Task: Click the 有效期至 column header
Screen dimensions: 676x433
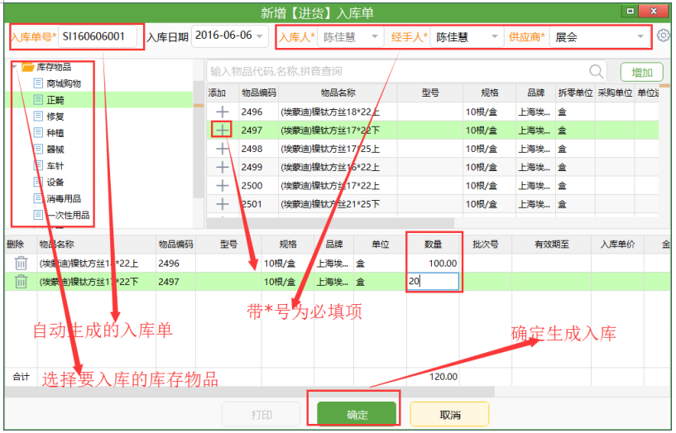Action: click(x=551, y=245)
